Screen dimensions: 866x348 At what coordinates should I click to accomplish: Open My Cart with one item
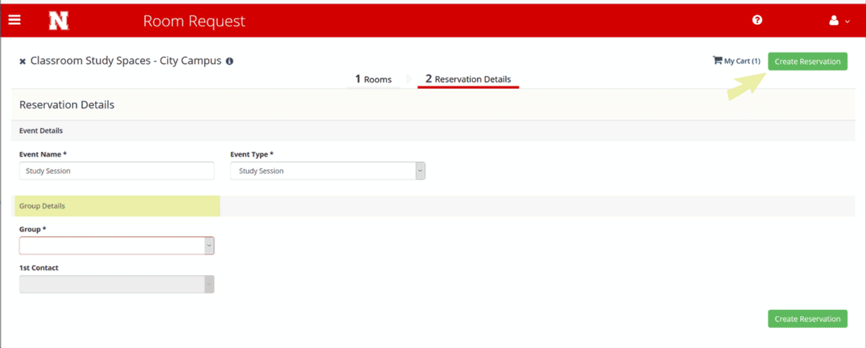[736, 61]
